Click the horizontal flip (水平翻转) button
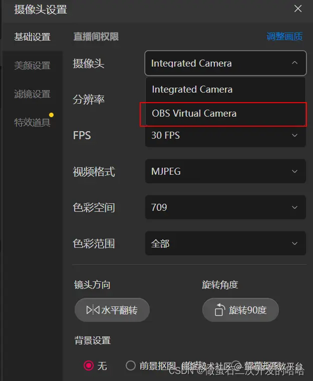Viewport: 313px width, 381px height. [x=112, y=310]
